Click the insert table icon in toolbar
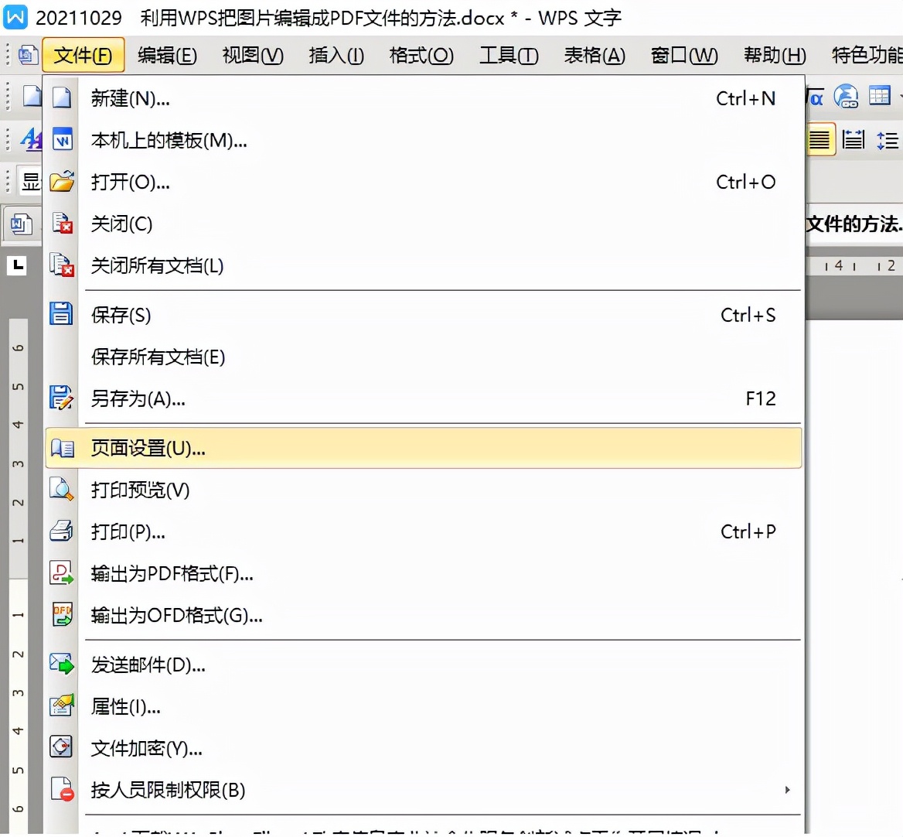This screenshot has width=903, height=837. (x=879, y=96)
